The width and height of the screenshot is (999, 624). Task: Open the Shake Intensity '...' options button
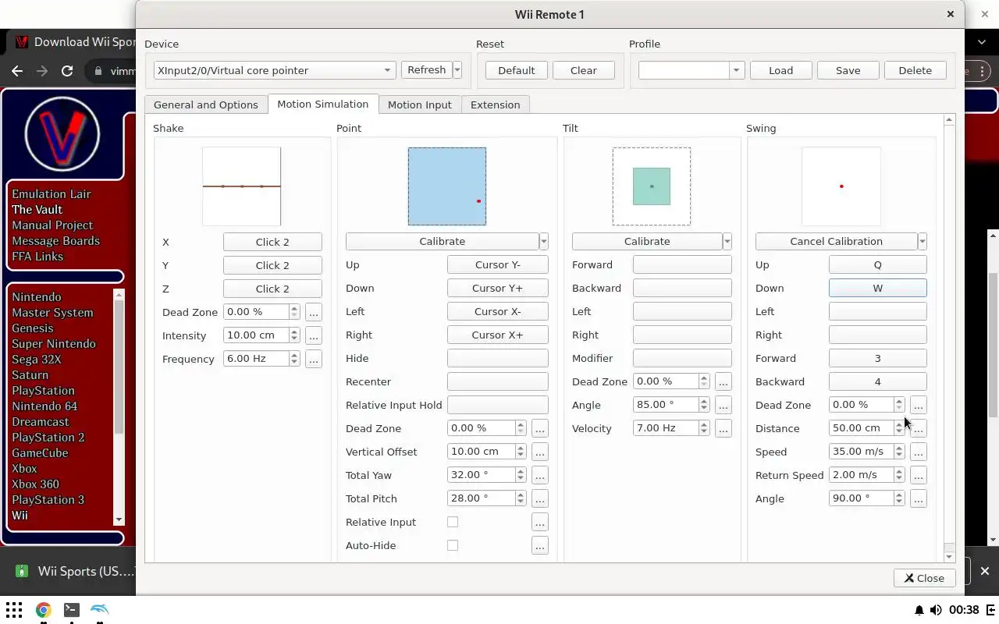click(314, 335)
